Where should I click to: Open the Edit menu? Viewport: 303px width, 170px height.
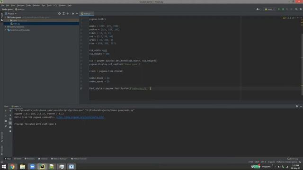(x=8, y=5)
